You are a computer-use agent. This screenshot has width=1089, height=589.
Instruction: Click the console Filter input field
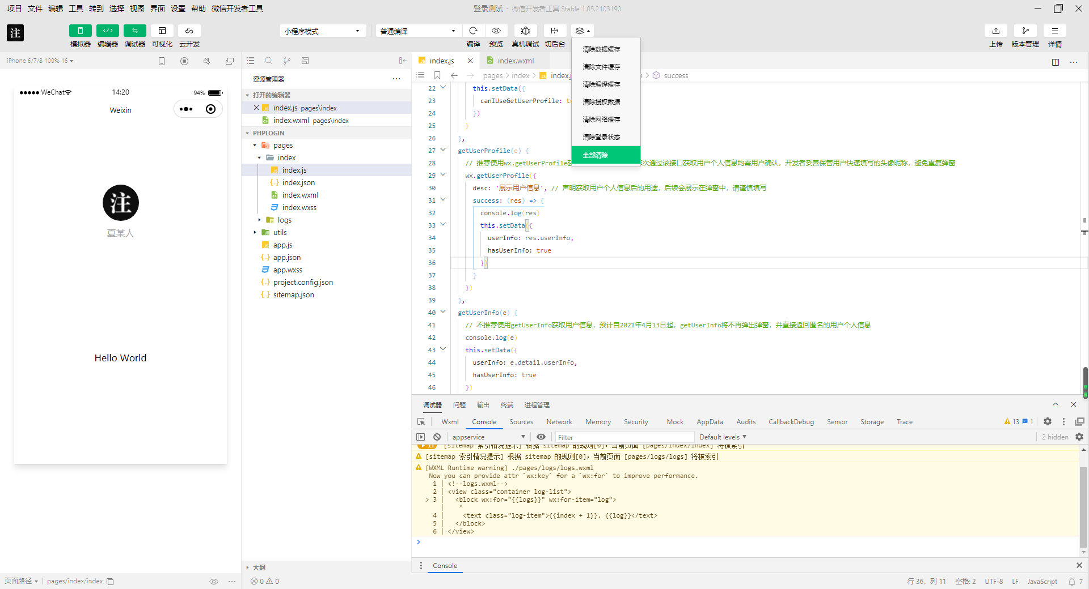point(624,437)
